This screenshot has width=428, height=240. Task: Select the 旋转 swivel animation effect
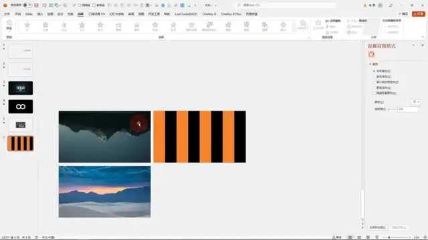[247, 27]
